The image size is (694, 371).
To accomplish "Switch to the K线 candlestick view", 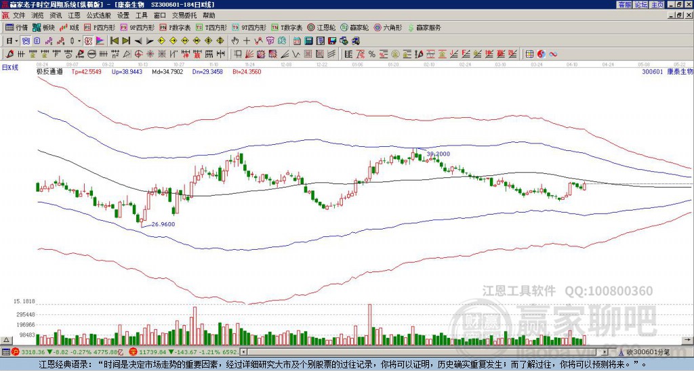I will pyautogui.click(x=69, y=27).
